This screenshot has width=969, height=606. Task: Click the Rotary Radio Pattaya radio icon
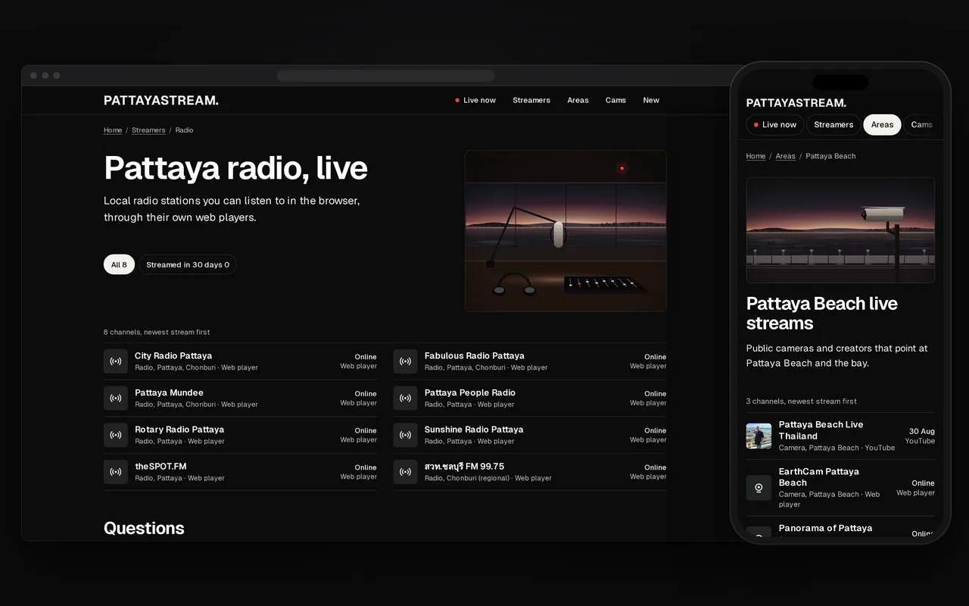(x=116, y=435)
